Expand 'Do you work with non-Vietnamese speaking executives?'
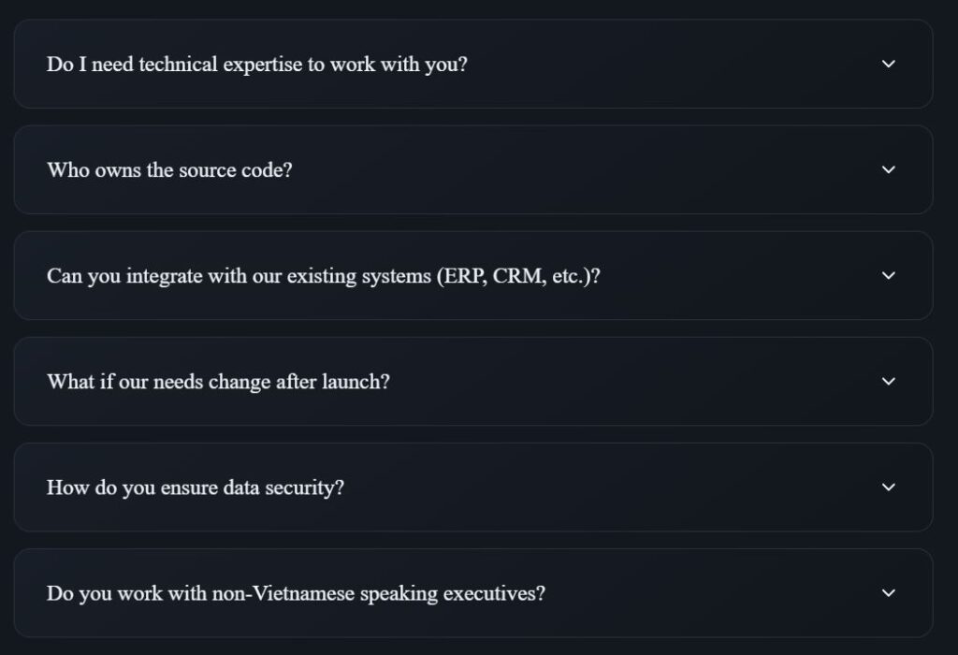The height and width of the screenshot is (655, 958). (296, 593)
